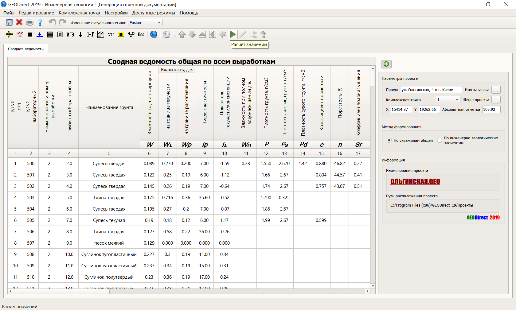Click the H2O water icon
This screenshot has width=516, height=310.
point(131,34)
